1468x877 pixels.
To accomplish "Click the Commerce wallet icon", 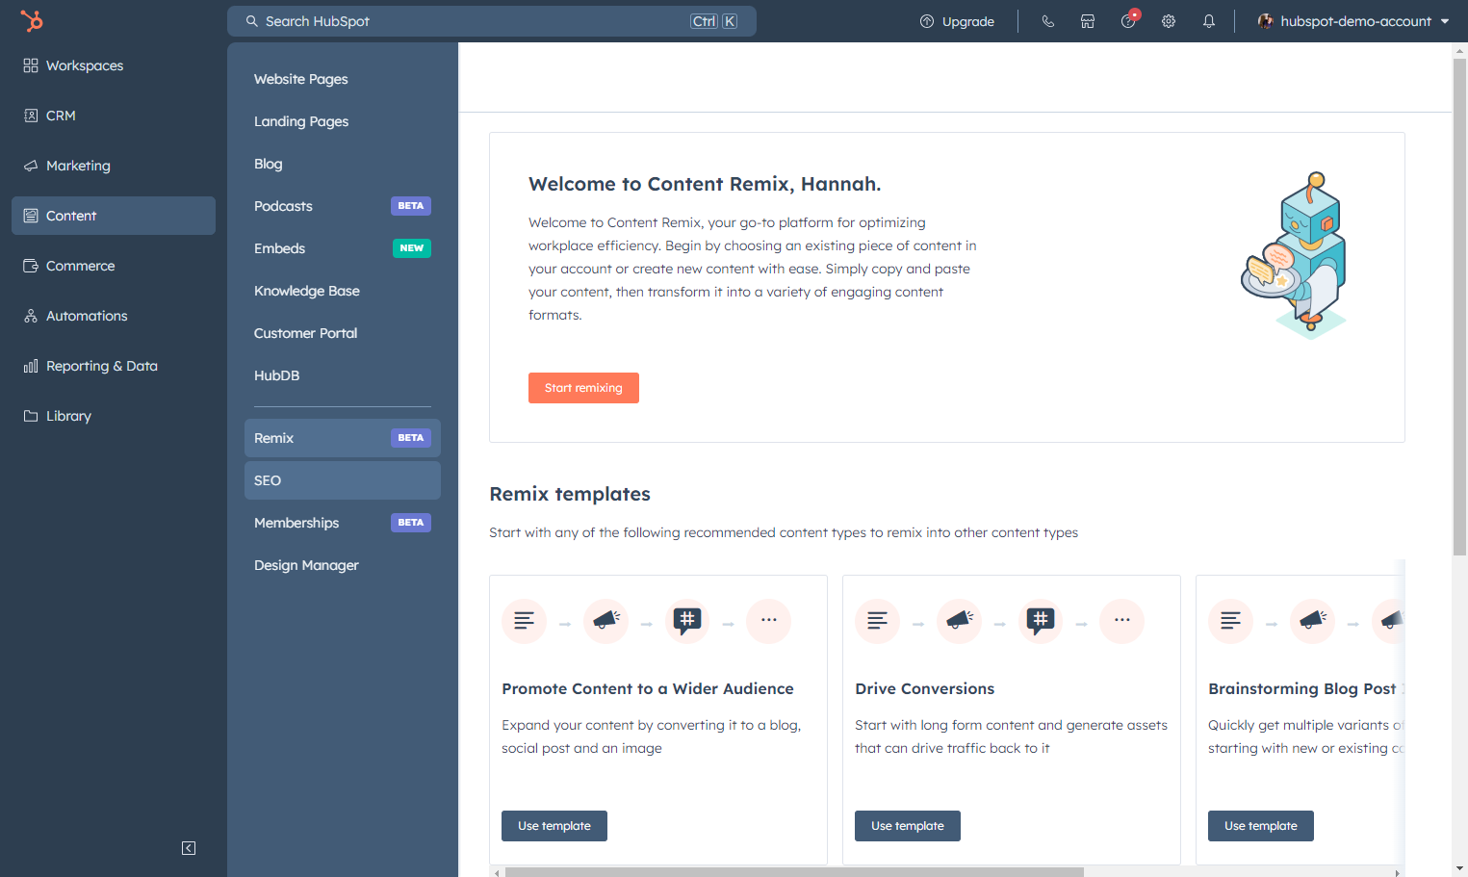I will tap(31, 266).
